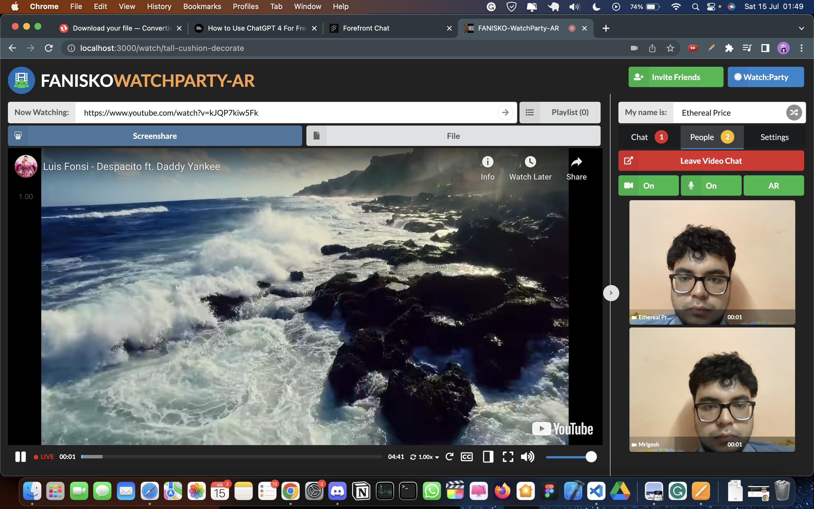Click the People tab showing 2 members

[x=711, y=137]
